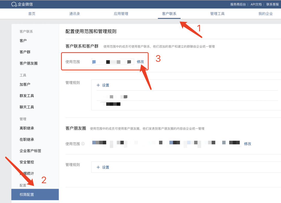Open the 服务商后台 link
281x203 pixels.
[237, 4]
